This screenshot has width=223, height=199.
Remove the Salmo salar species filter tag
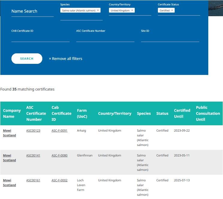tap(98, 10)
